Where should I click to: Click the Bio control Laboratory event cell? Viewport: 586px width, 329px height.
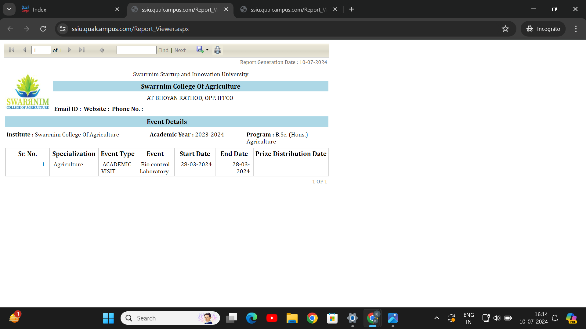point(155,168)
